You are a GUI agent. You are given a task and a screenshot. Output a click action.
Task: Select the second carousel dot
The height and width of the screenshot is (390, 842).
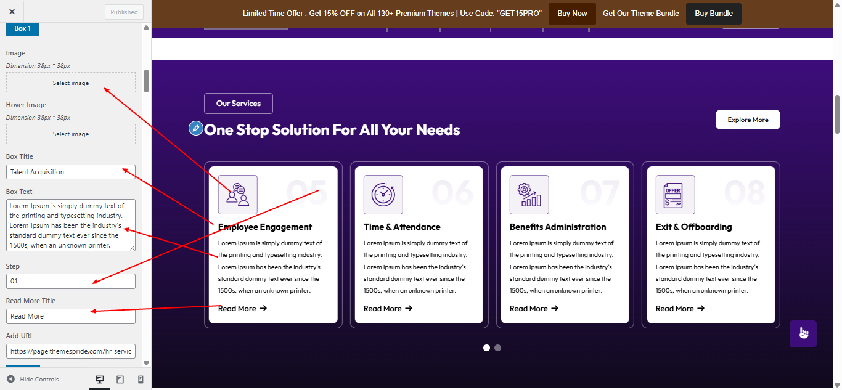click(x=497, y=347)
